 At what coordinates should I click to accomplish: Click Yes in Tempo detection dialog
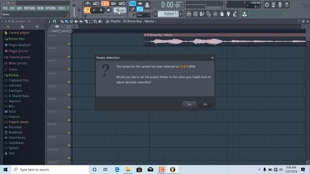click(189, 104)
